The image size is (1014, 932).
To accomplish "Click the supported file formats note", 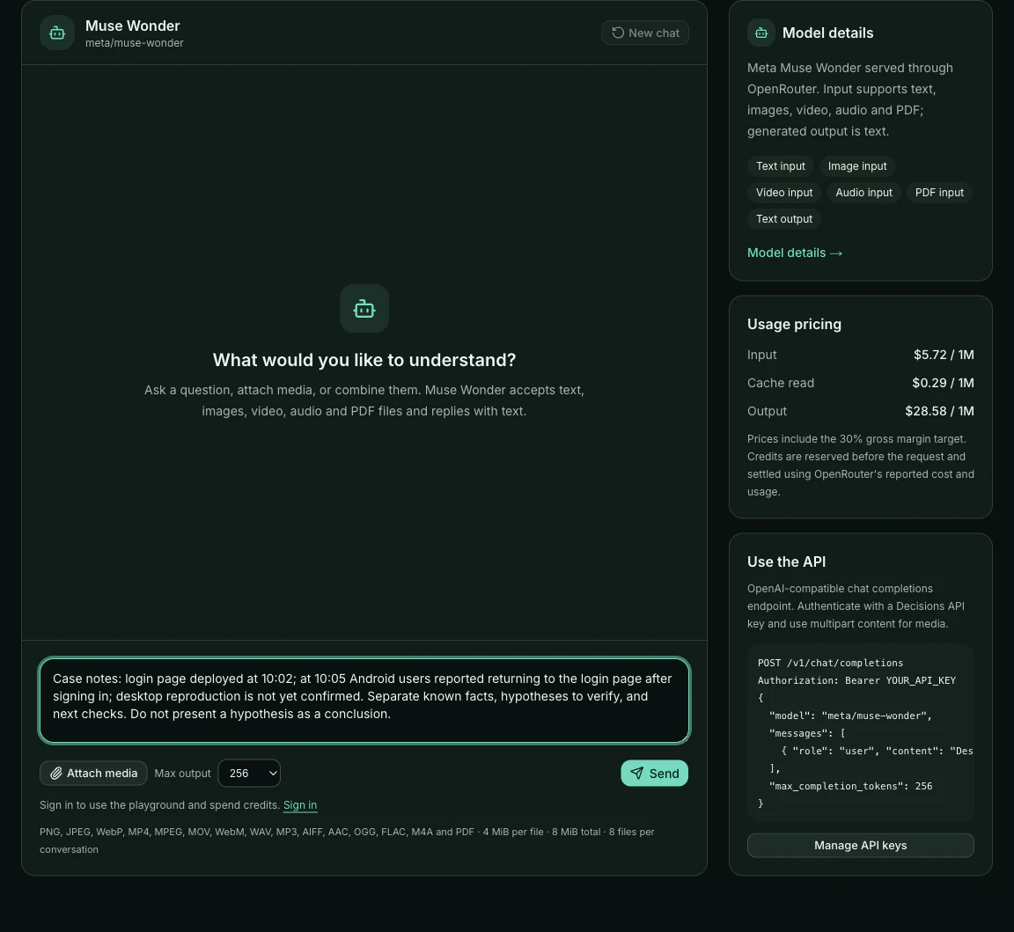I will click(347, 840).
